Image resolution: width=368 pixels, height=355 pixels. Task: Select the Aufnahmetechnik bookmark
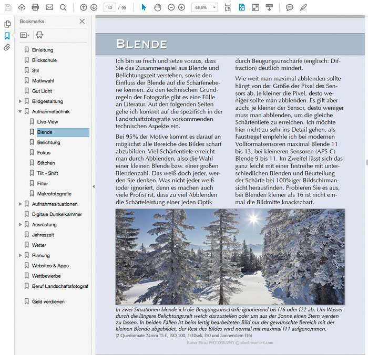[x=51, y=112]
